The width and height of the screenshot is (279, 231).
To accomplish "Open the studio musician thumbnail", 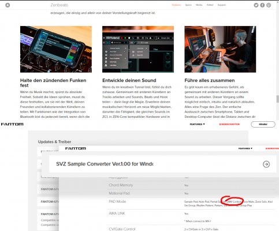I will (220, 49).
